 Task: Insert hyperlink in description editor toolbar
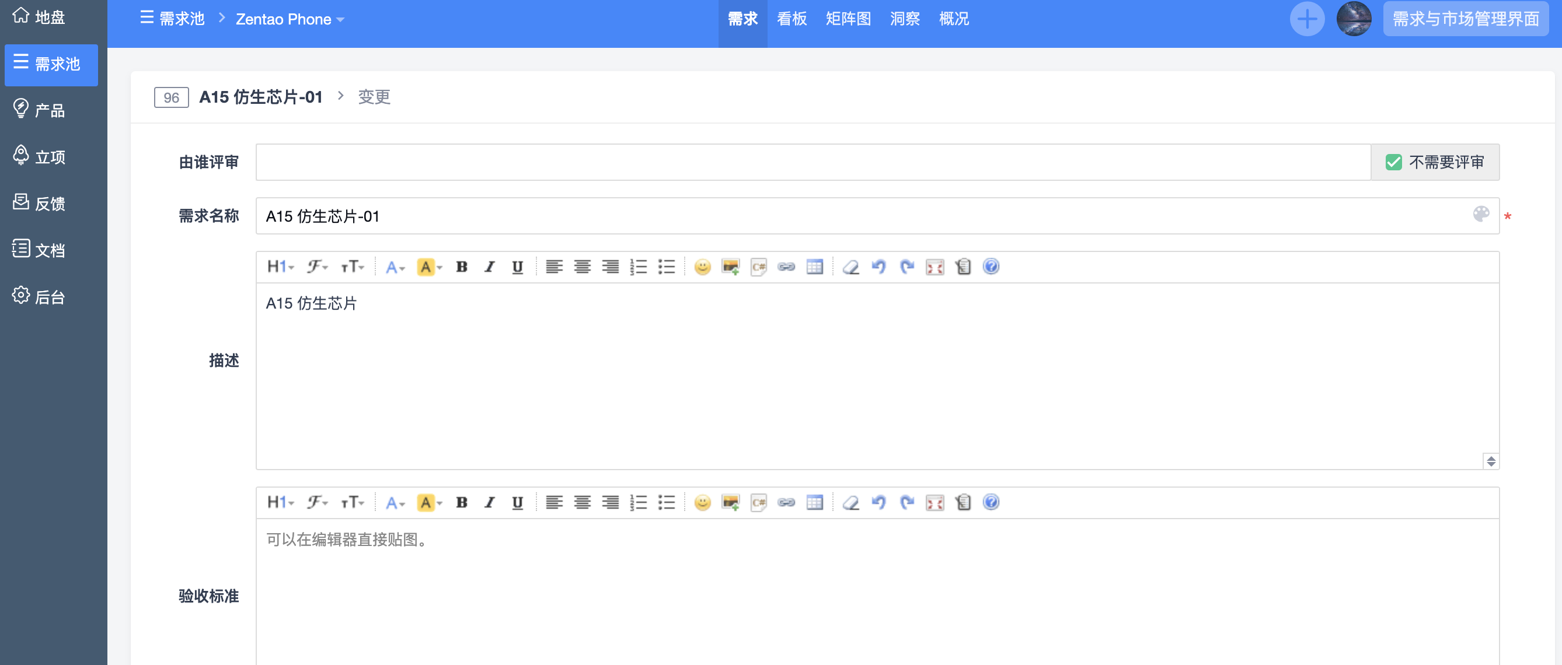tap(786, 267)
